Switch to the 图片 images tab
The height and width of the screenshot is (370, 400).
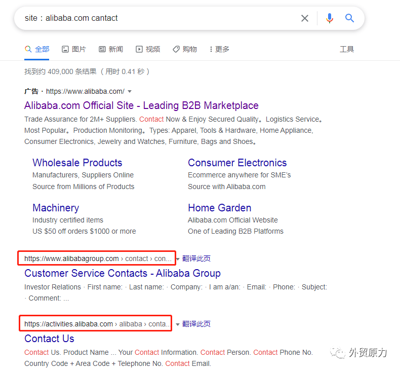pos(74,49)
